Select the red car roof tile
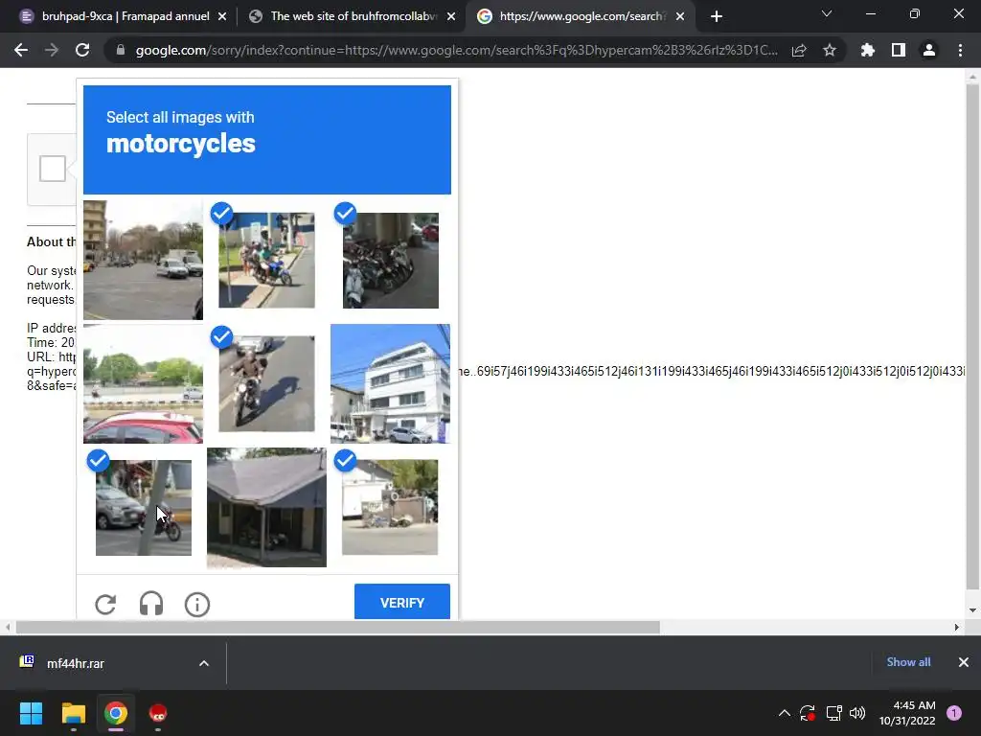This screenshot has width=981, height=736. click(x=144, y=383)
